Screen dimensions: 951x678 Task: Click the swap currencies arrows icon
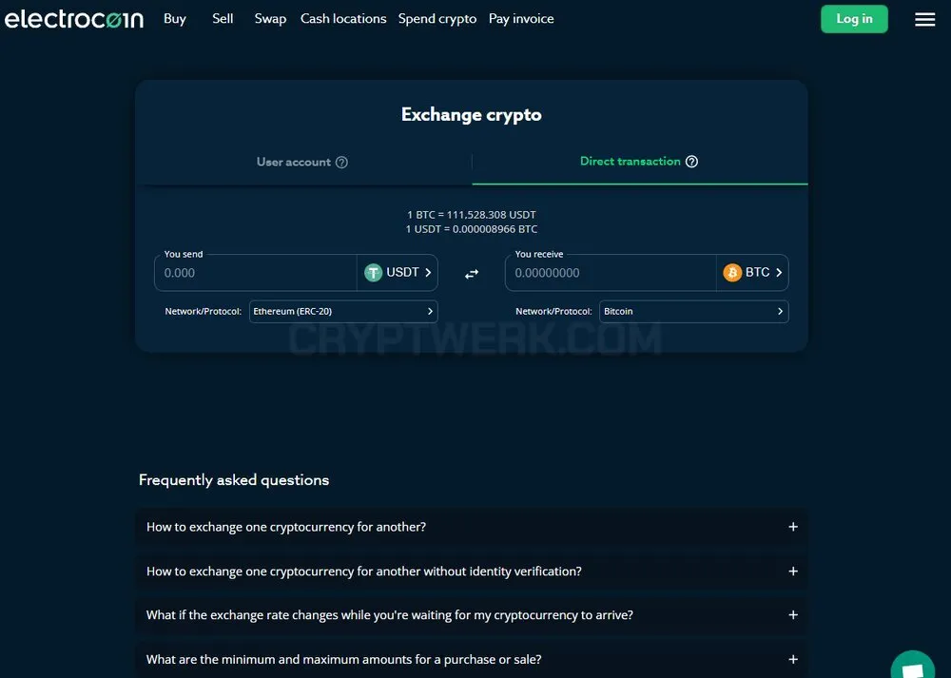point(472,274)
